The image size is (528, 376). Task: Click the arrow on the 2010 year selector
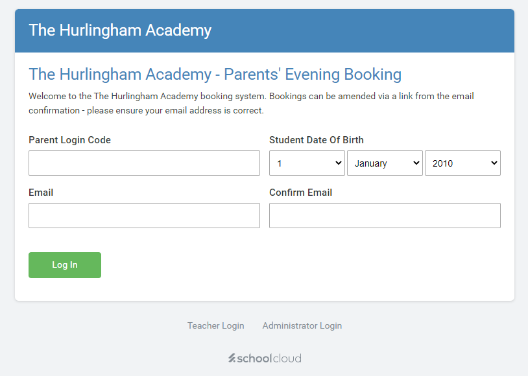click(494, 163)
